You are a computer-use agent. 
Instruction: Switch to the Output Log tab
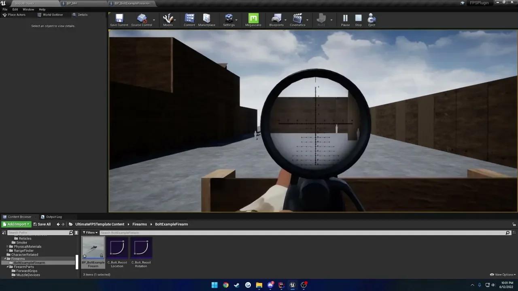click(x=54, y=217)
